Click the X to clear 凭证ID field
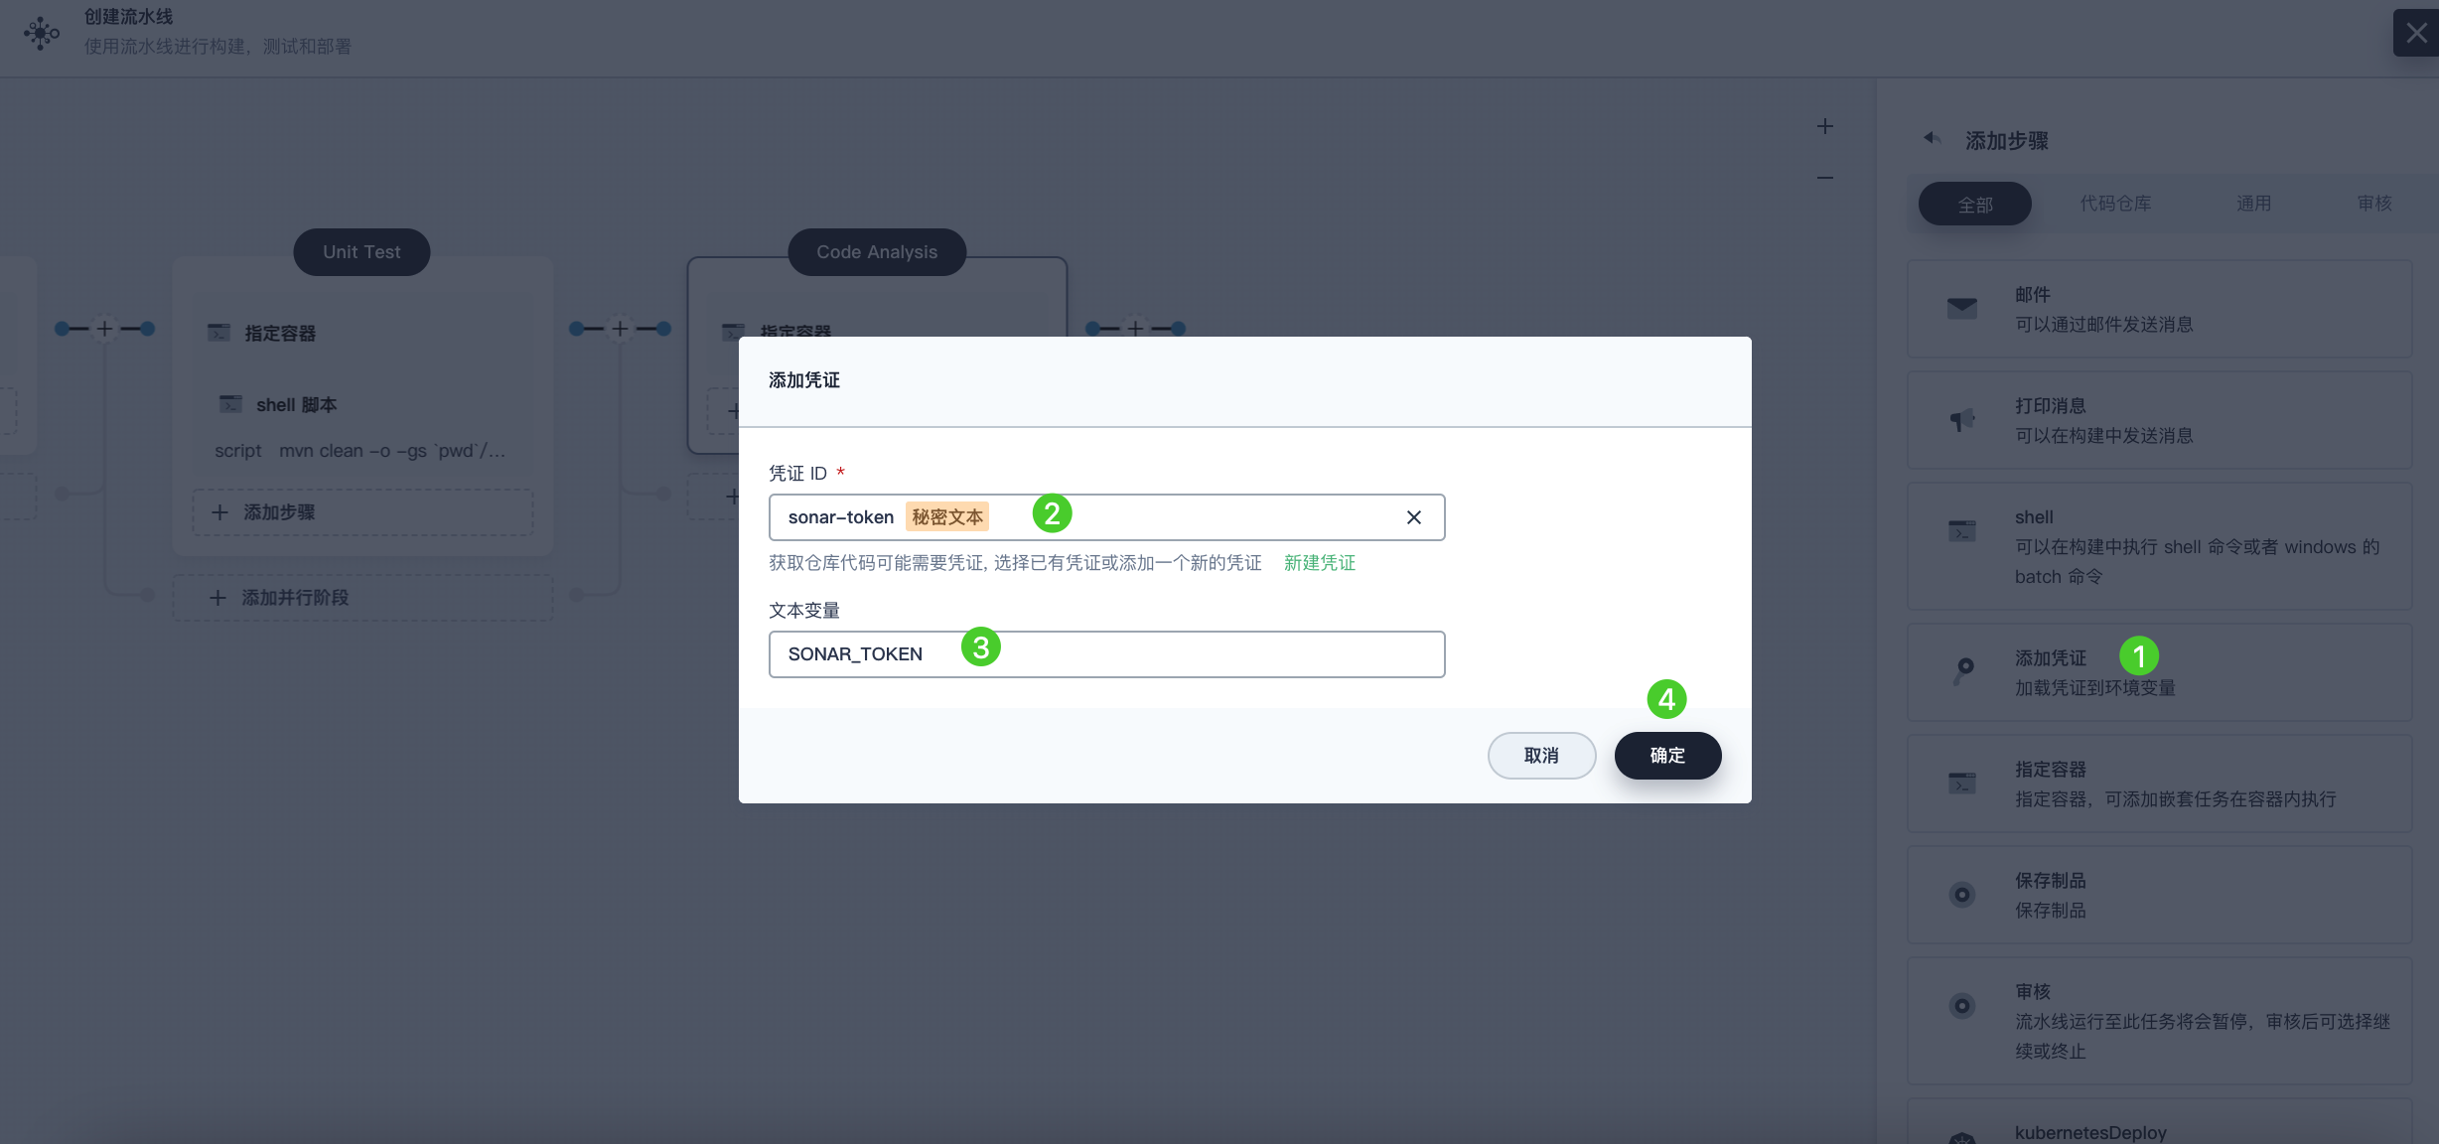This screenshot has width=2439, height=1144. tap(1415, 516)
